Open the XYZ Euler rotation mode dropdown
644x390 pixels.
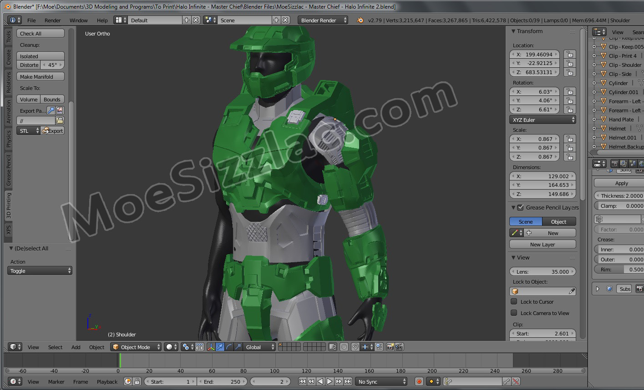click(x=543, y=120)
